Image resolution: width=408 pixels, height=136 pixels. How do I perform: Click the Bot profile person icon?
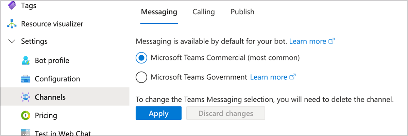click(x=26, y=61)
